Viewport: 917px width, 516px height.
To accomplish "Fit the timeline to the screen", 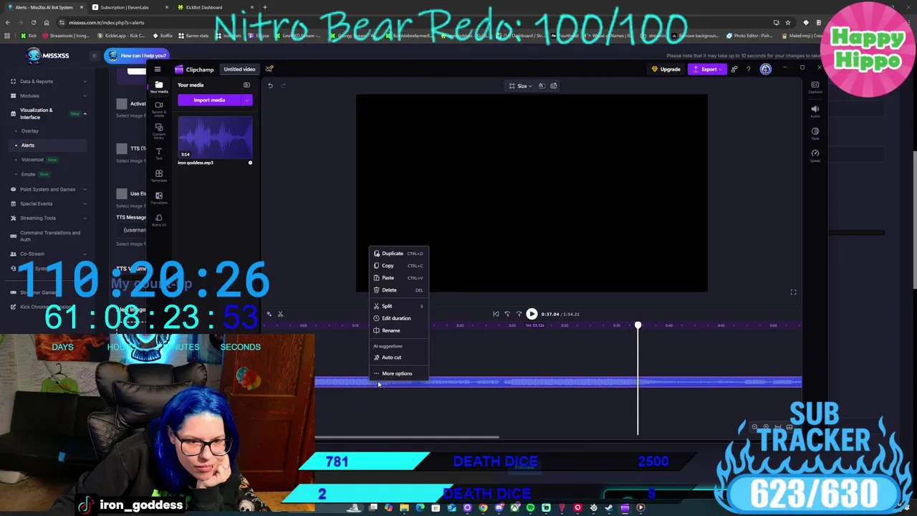I will click(778, 427).
